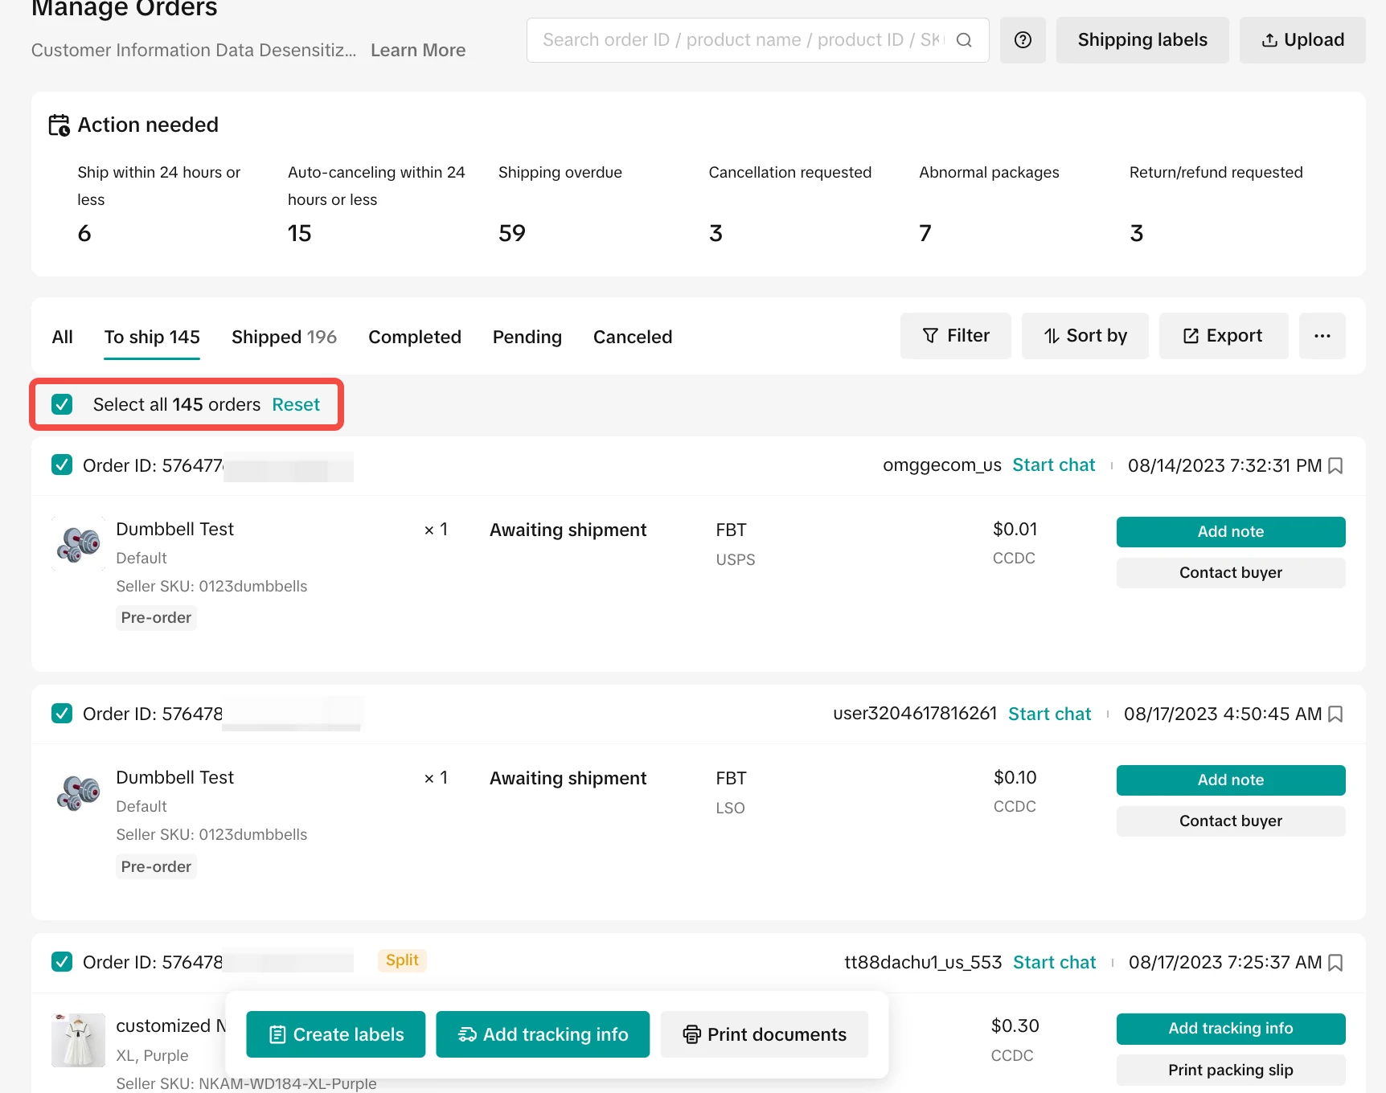This screenshot has width=1386, height=1093.
Task: Click the help question mark icon
Action: pyautogui.click(x=1022, y=40)
